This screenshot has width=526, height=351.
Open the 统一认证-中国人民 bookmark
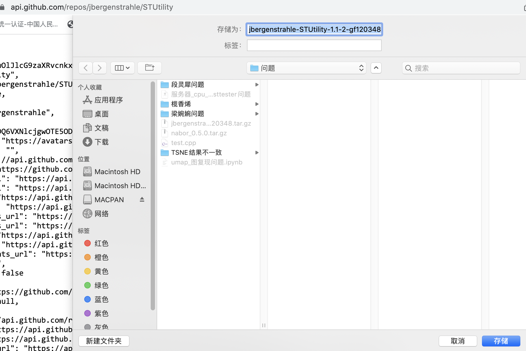tap(29, 24)
